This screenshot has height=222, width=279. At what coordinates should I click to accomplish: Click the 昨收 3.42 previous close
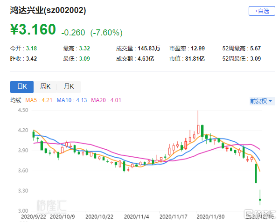click(23, 59)
